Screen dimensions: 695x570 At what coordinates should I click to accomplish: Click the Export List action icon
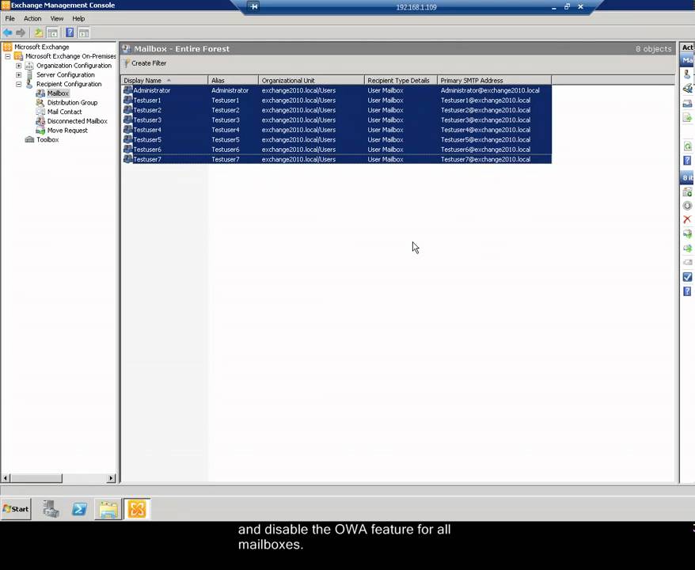[687, 118]
